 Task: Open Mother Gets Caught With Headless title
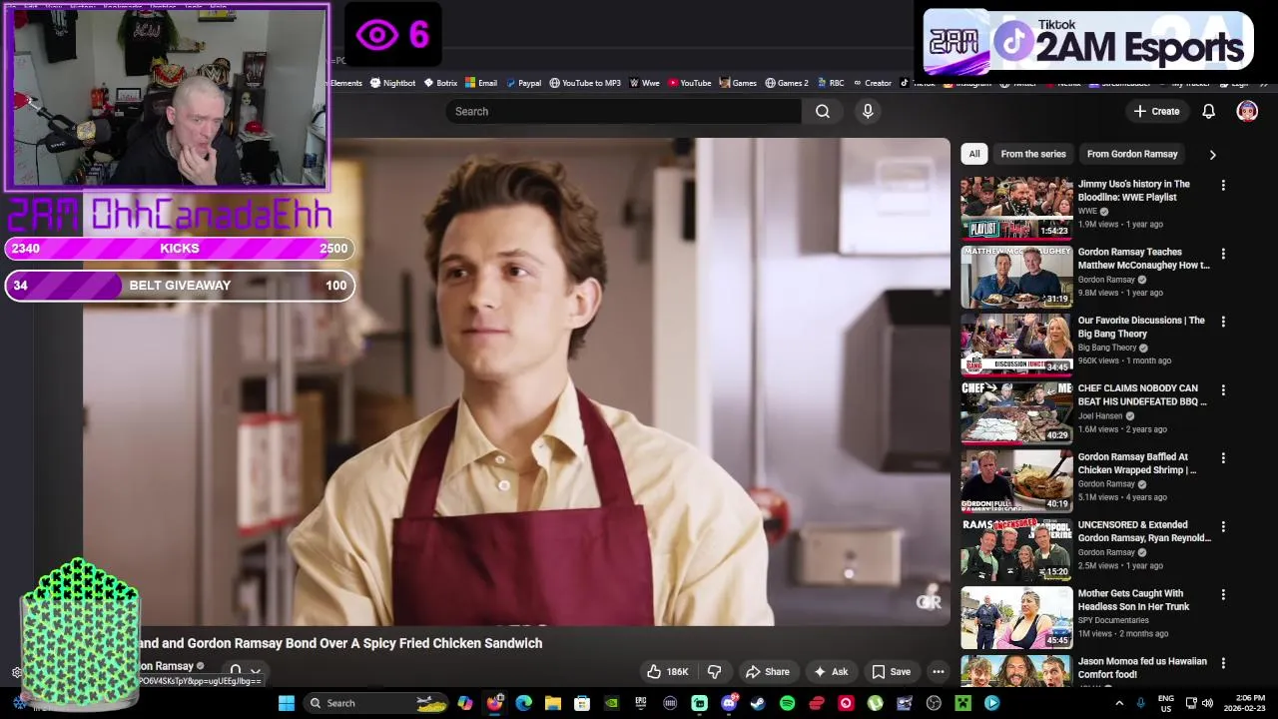point(1133,599)
